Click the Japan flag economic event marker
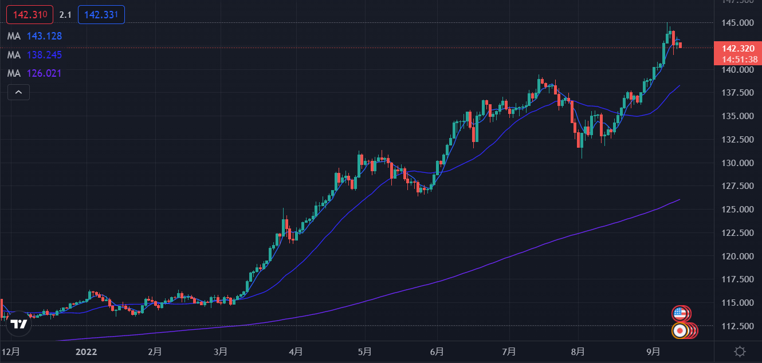762x363 pixels. pyautogui.click(x=680, y=330)
